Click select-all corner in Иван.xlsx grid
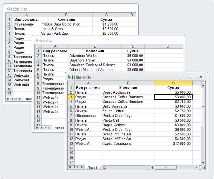The height and width of the screenshot is (179, 214). (x=71, y=83)
